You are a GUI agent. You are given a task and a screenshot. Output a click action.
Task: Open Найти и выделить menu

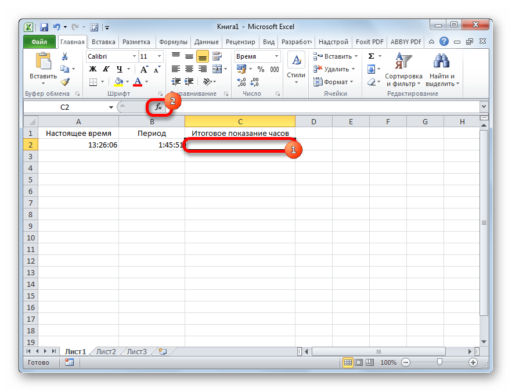click(442, 70)
